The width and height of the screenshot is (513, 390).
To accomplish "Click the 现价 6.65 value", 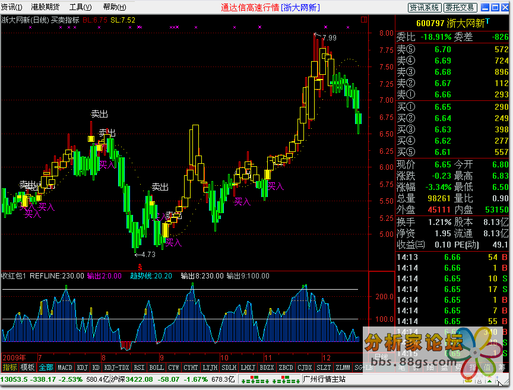I will (443, 164).
